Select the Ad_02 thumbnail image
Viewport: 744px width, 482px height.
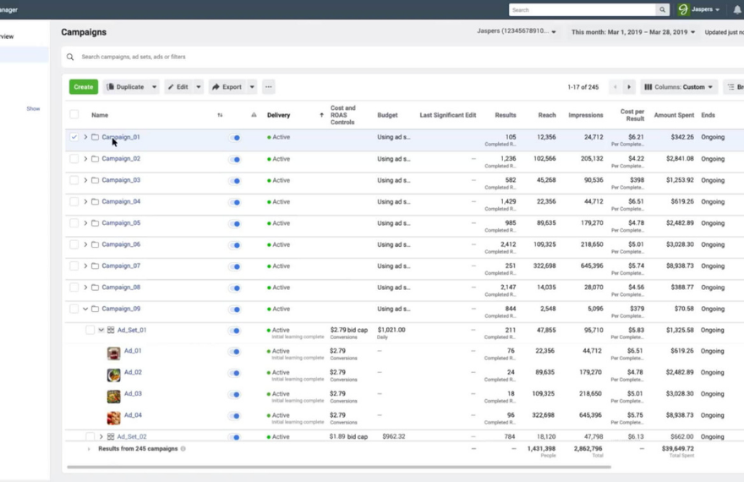[113, 374]
